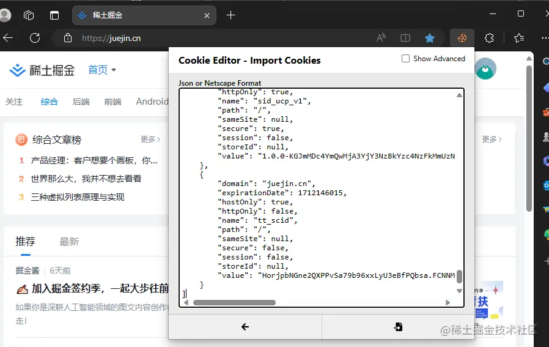Screen dimensions: 549x347
Task: Click the "name": "tt_scid" line
Action: [x=257, y=220]
